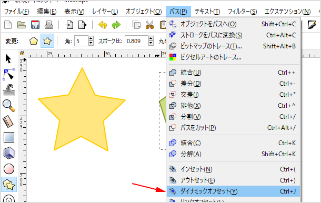Choose 差分(D) difference entry
This screenshot has height=203, width=321.
(x=233, y=84)
